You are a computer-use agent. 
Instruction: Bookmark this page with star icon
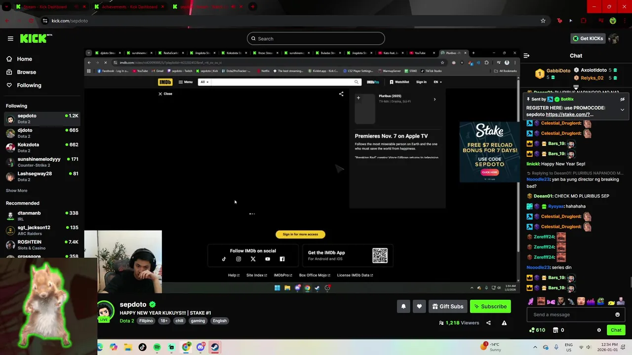coord(543,21)
